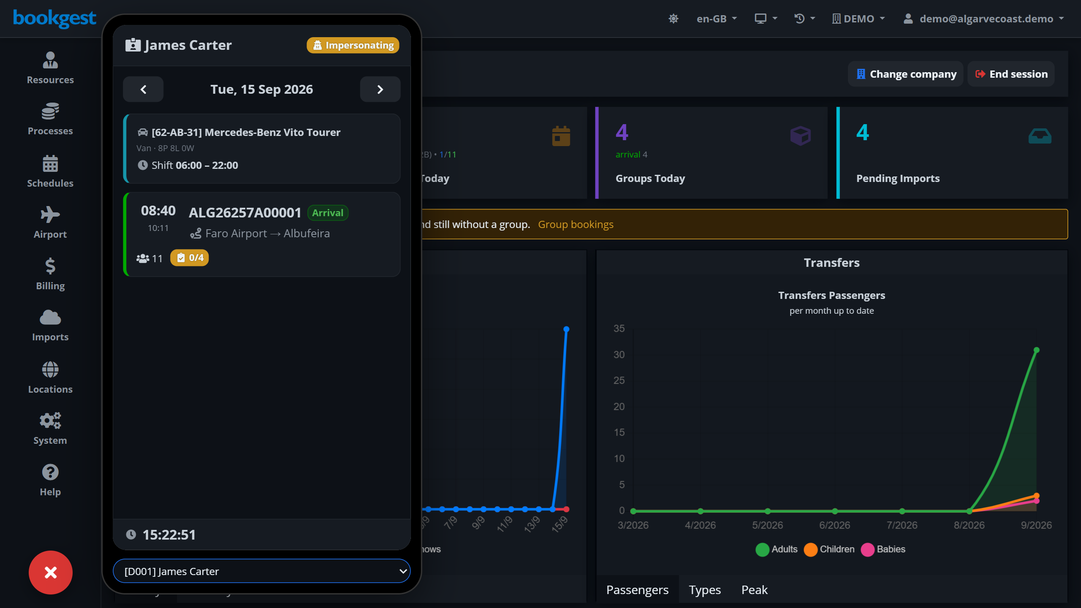This screenshot has height=608, width=1081.
Task: Toggle the light/dark theme sun icon
Action: point(674,19)
